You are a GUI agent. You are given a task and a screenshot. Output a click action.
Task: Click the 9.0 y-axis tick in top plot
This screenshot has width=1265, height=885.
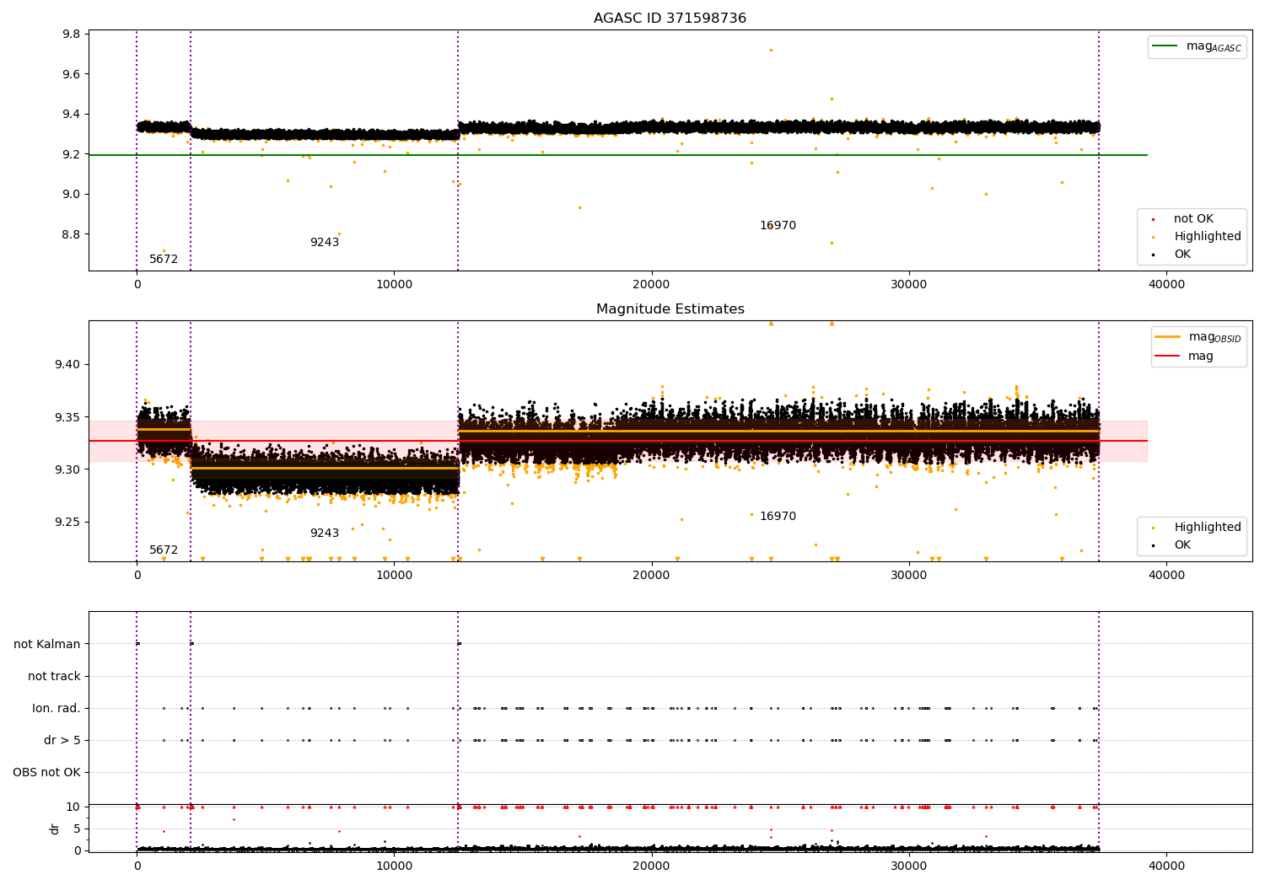pos(72,195)
